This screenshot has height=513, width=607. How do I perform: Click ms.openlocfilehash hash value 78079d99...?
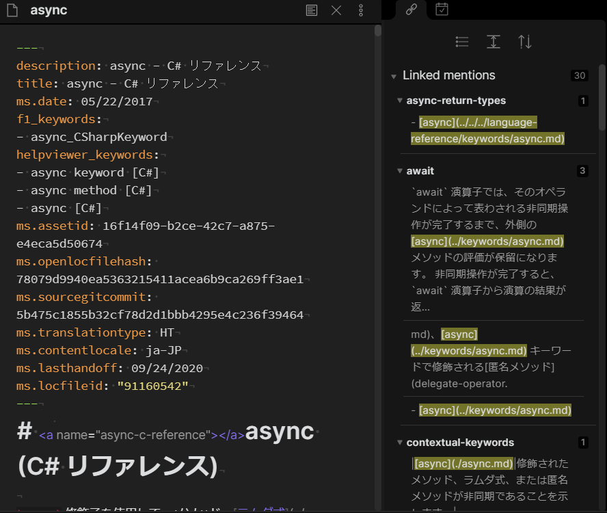tap(160, 279)
